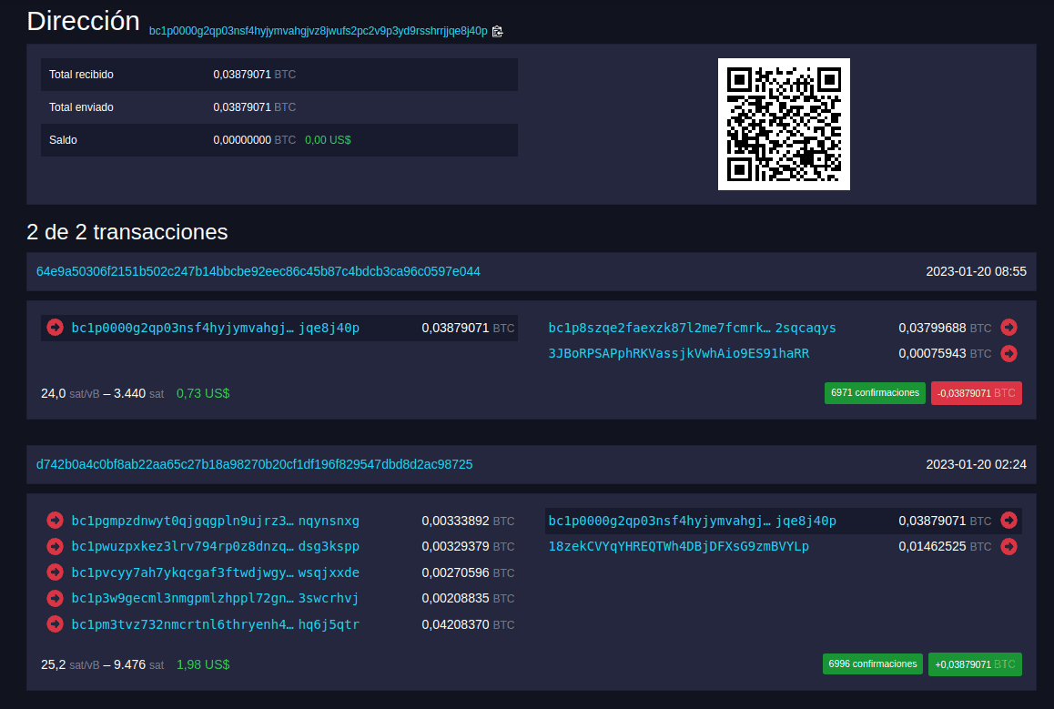Click red arrow before bc1pgmpzdnwyt0qj… nqynsnxg
This screenshot has height=709, width=1054.
click(56, 521)
